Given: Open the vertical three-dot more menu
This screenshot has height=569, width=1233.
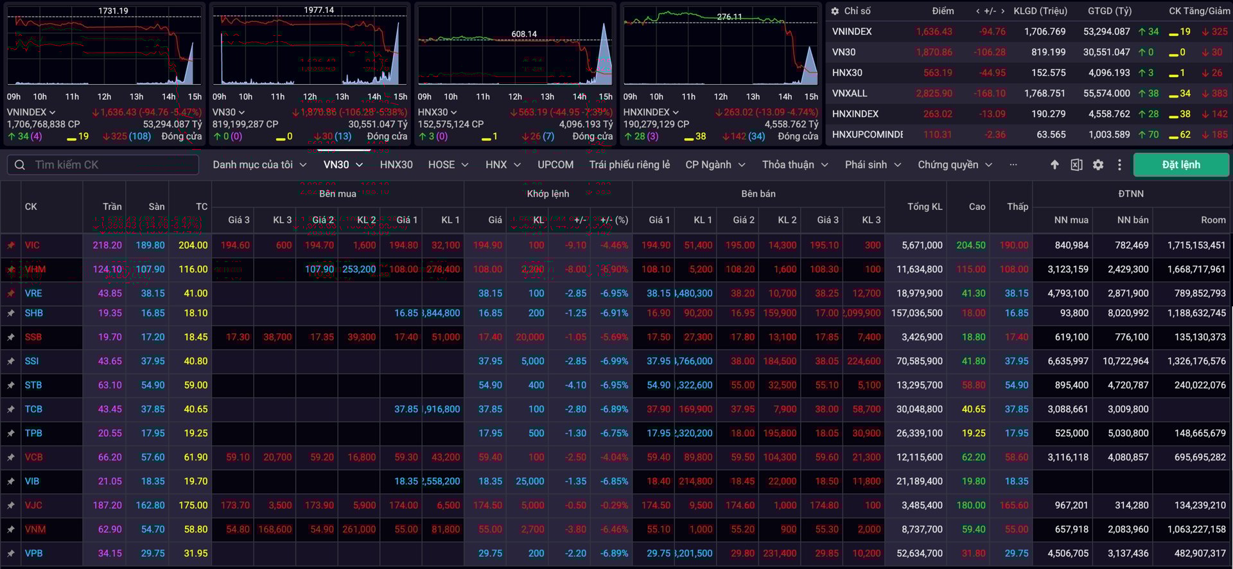Looking at the screenshot, I should [1119, 165].
